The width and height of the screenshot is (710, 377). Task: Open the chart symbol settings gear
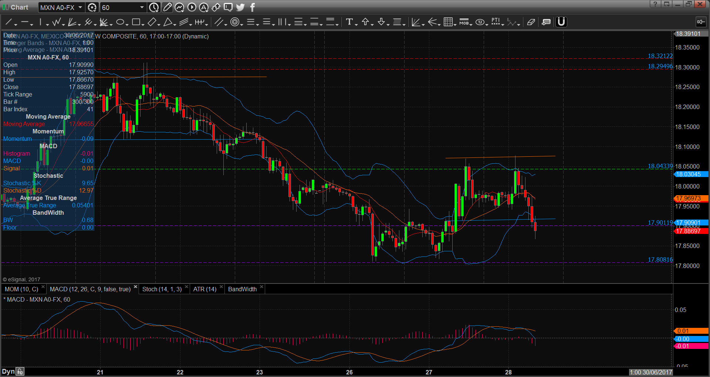92,7
